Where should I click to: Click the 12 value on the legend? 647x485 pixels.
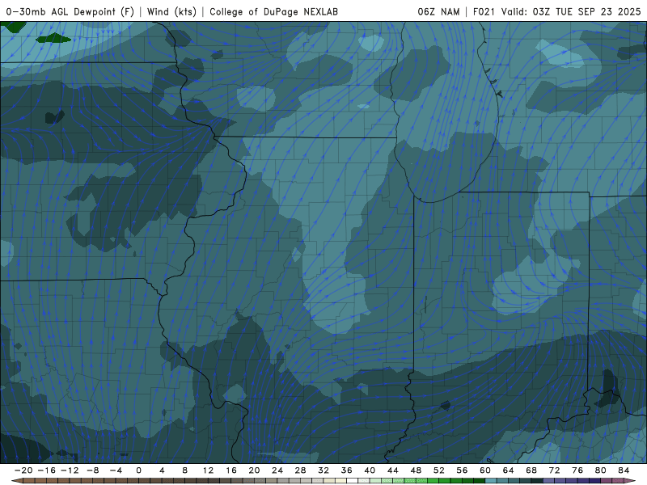pyautogui.click(x=208, y=470)
